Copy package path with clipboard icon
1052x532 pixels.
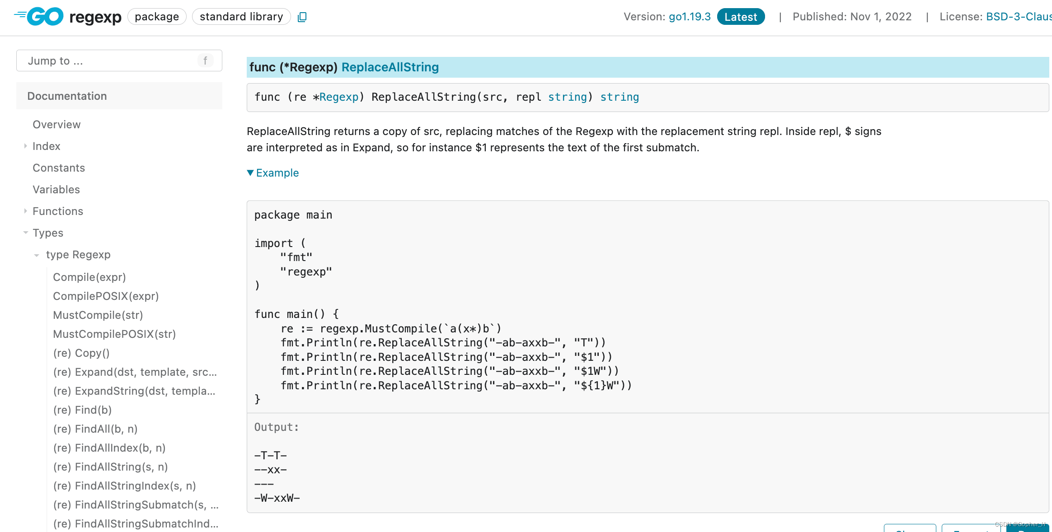click(x=302, y=17)
